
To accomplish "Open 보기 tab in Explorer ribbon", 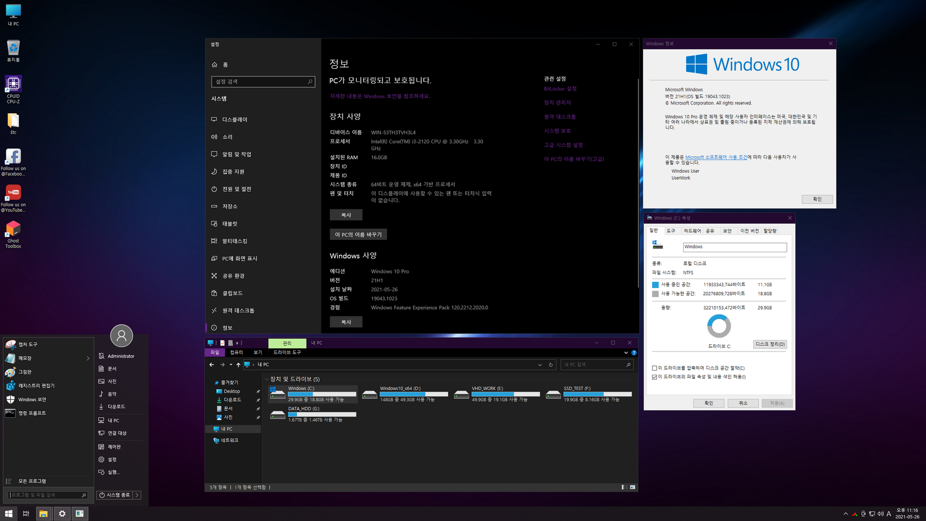I will click(258, 353).
